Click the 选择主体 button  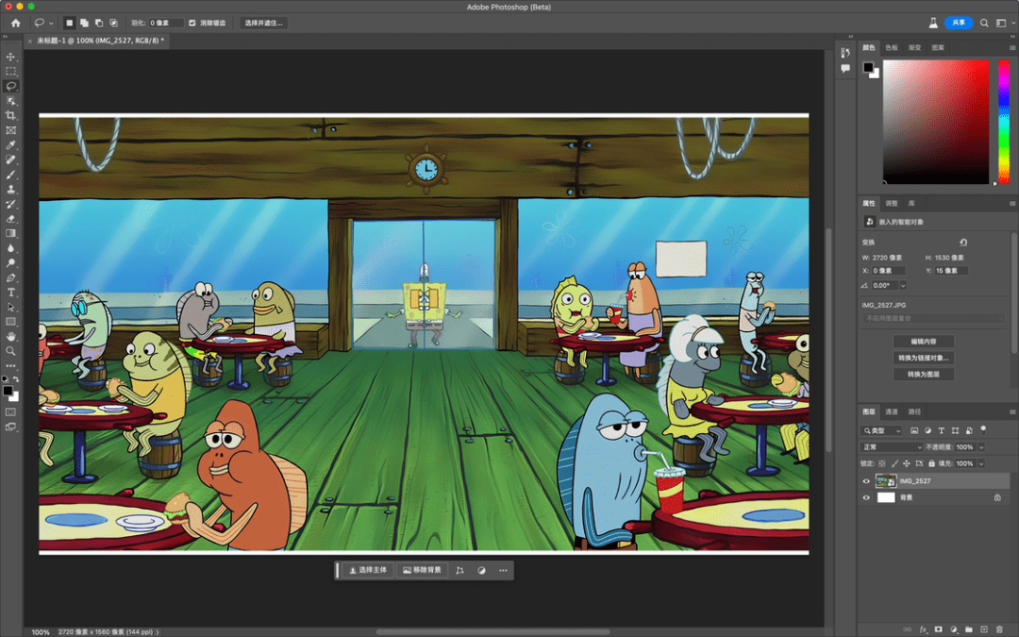pos(367,570)
